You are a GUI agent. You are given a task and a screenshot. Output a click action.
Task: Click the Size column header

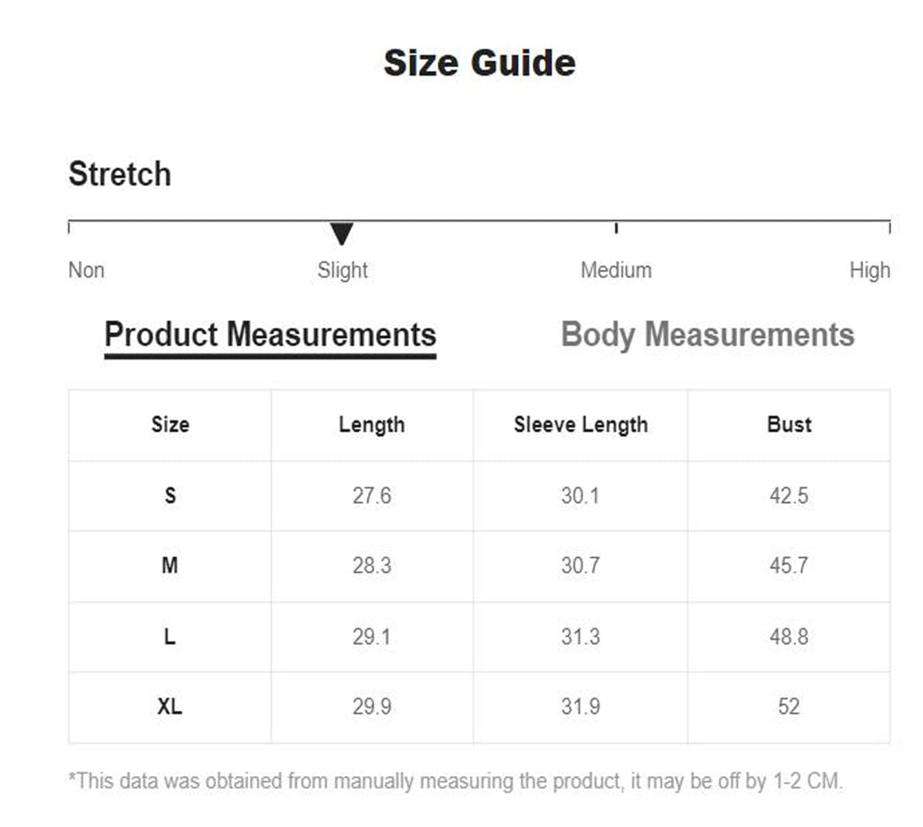pyautogui.click(x=170, y=425)
